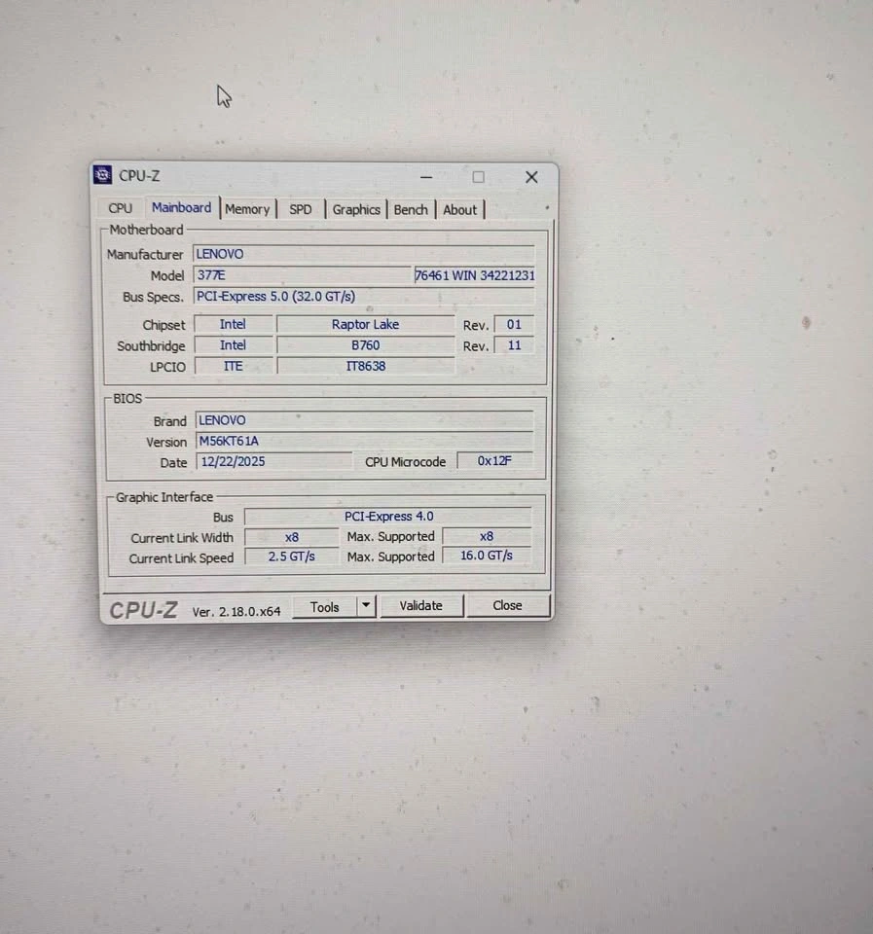Click the 'B760' southbridge value
Screen dimensions: 873x934
click(365, 344)
